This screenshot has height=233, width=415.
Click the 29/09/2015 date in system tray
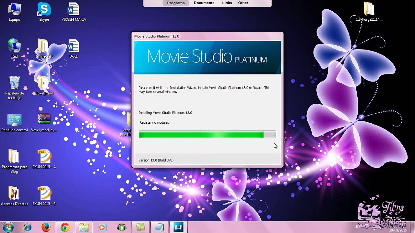coord(398,230)
